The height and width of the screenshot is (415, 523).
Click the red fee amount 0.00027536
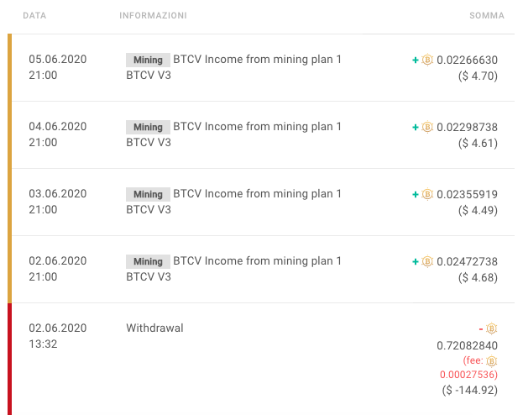pyautogui.click(x=468, y=375)
